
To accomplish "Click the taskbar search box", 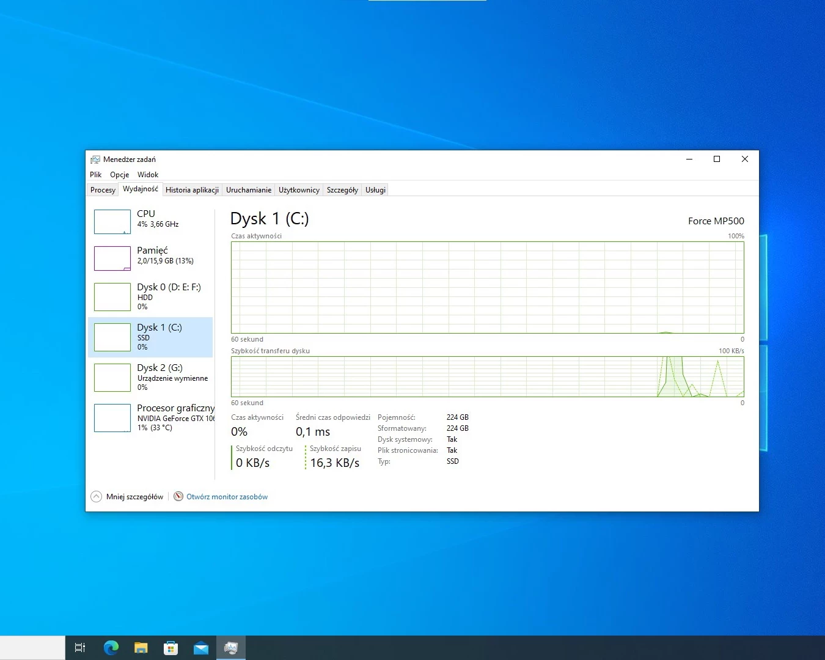I will 32,648.
